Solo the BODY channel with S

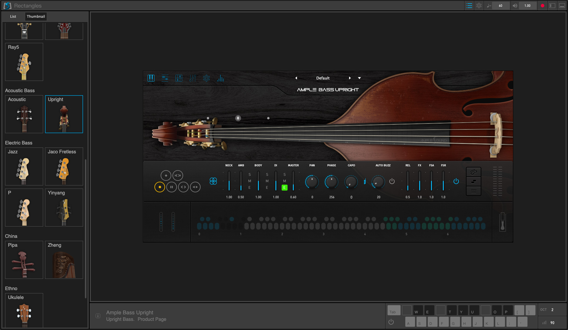point(250,175)
